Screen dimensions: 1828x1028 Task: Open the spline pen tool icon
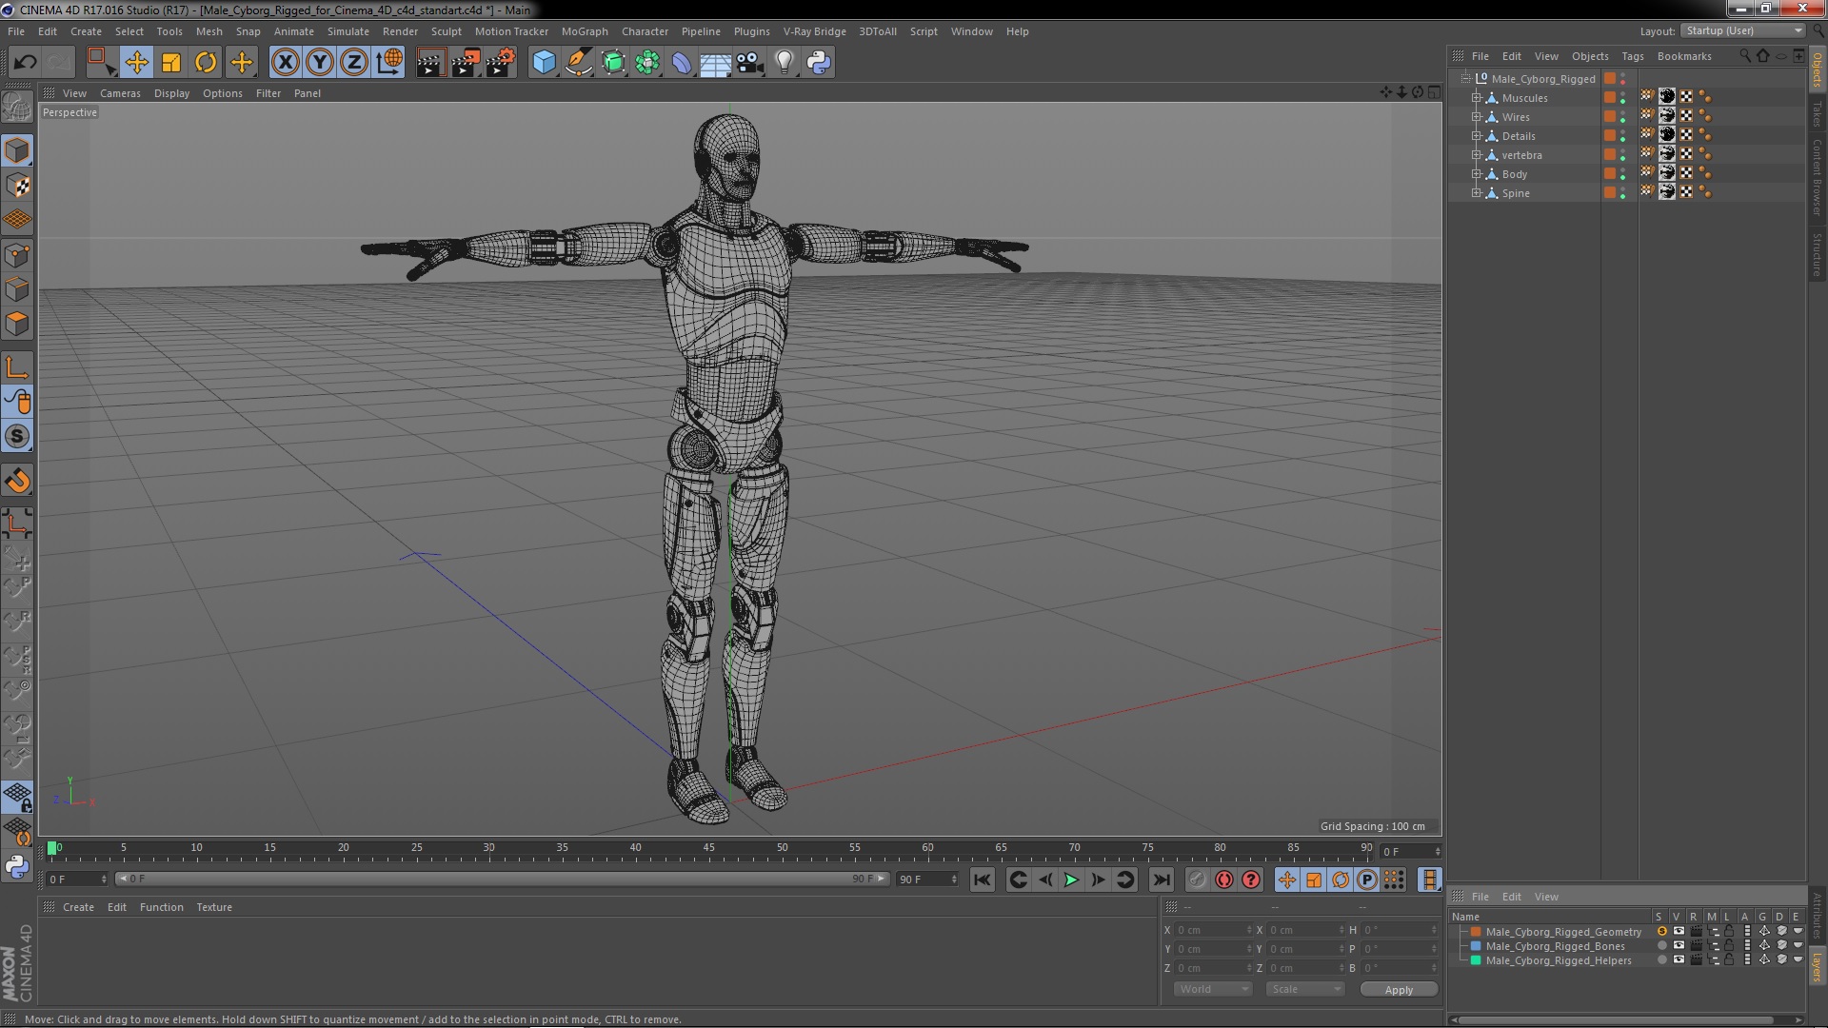click(578, 63)
